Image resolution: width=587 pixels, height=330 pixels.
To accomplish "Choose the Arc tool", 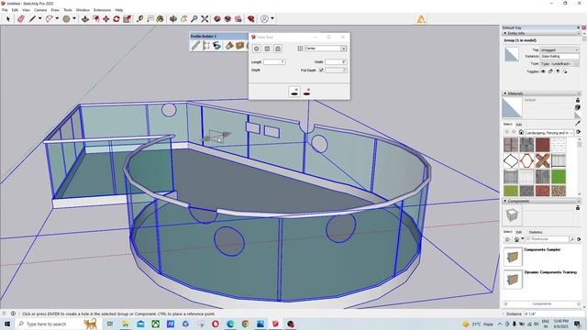I will (49, 18).
